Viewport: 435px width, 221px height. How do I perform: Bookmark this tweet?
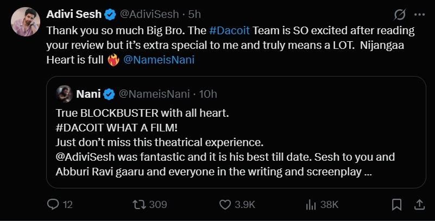tap(397, 204)
